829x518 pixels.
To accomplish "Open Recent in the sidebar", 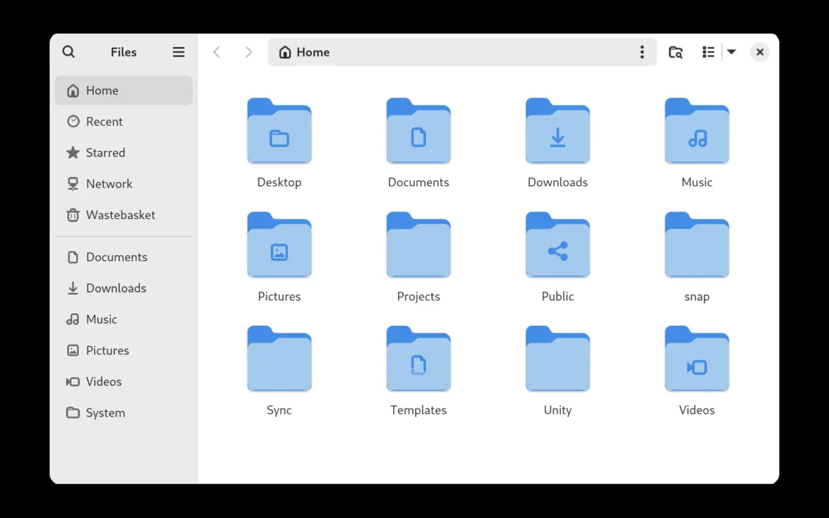I will coord(124,122).
